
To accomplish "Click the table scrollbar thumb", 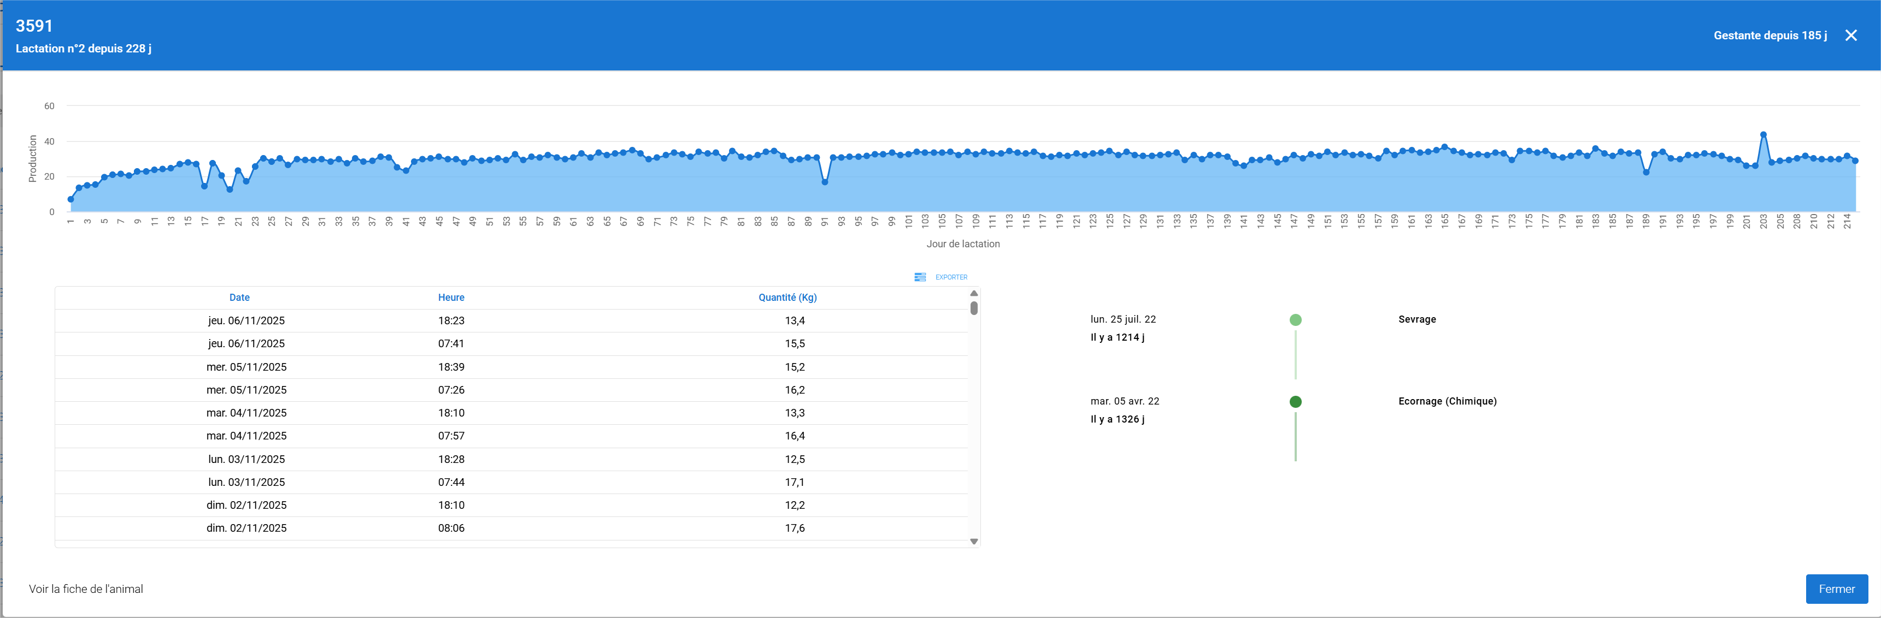I will pos(973,308).
